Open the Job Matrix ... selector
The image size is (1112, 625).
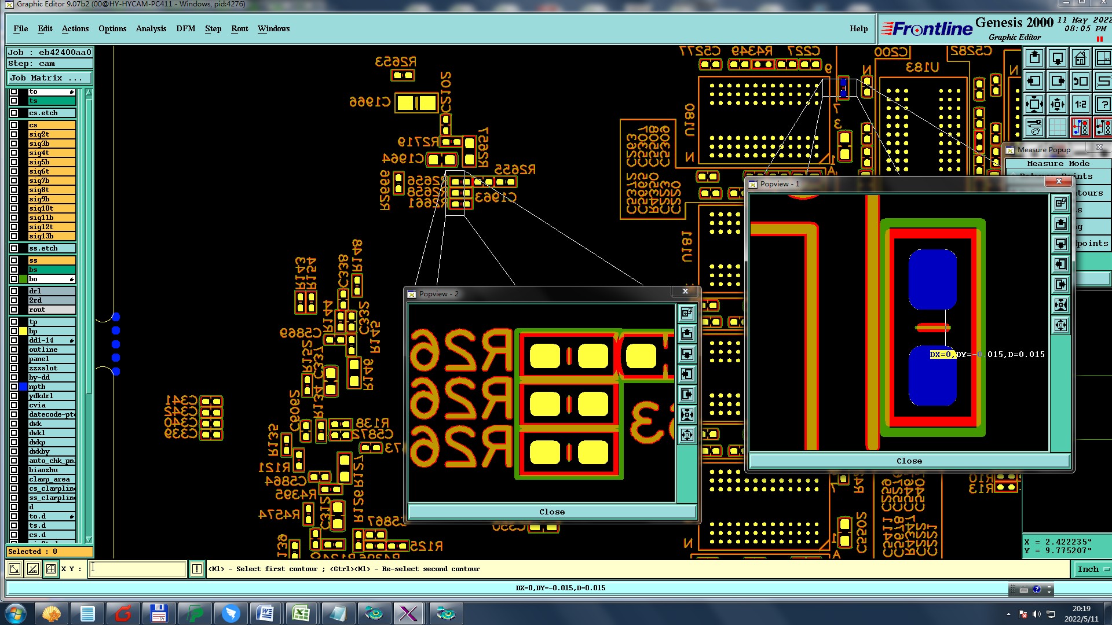coord(50,78)
